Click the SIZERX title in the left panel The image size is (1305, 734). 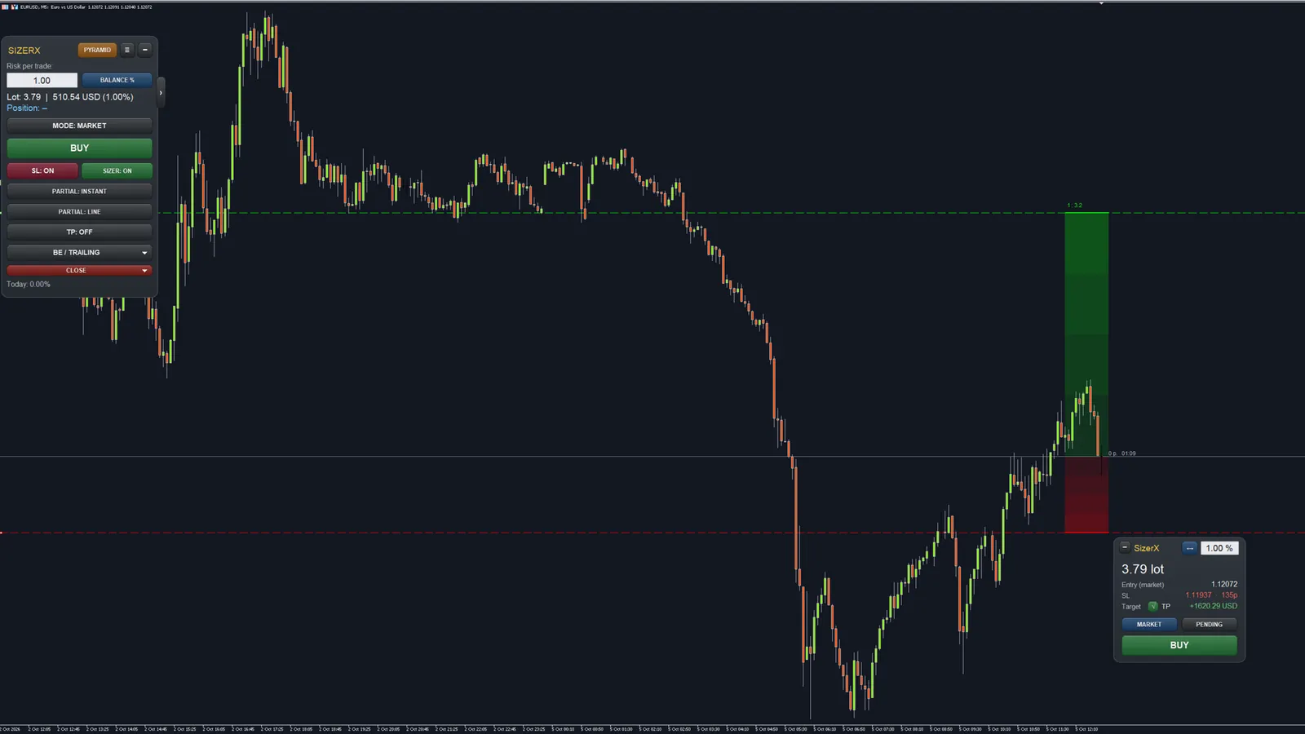point(24,51)
